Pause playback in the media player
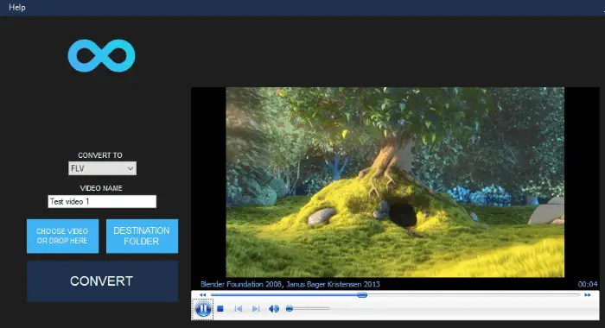 203,309
